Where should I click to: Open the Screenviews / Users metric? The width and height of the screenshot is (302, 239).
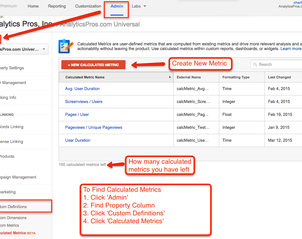coord(84,102)
